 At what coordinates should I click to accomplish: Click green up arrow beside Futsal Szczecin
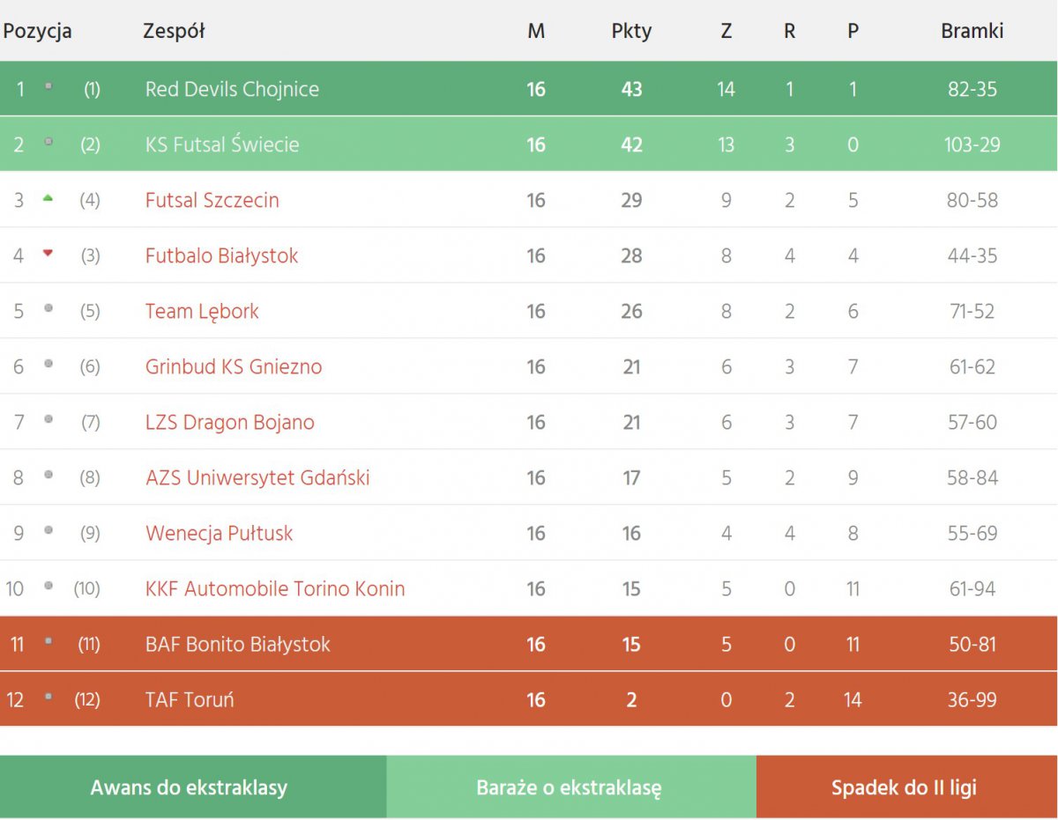[x=48, y=198]
